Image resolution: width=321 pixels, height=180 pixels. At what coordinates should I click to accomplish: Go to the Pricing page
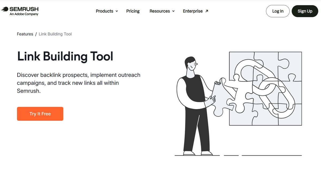coord(133,11)
